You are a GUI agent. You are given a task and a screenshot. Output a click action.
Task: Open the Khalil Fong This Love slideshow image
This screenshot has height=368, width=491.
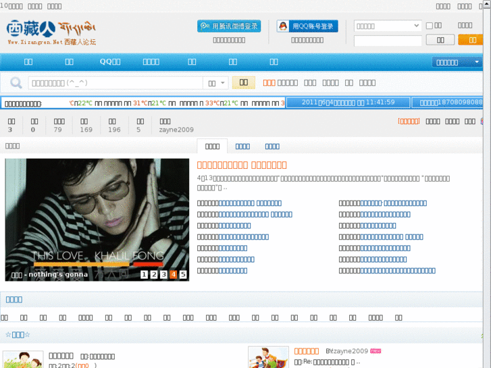(97, 219)
